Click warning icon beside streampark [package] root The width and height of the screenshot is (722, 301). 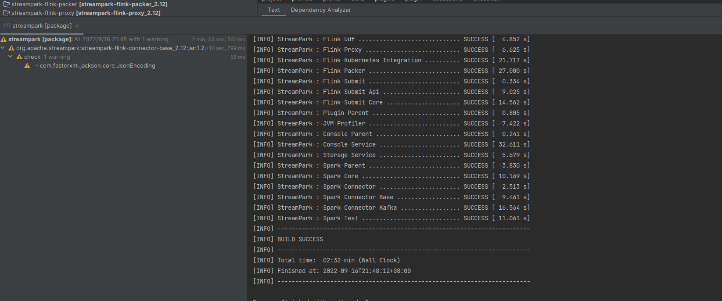(4, 39)
